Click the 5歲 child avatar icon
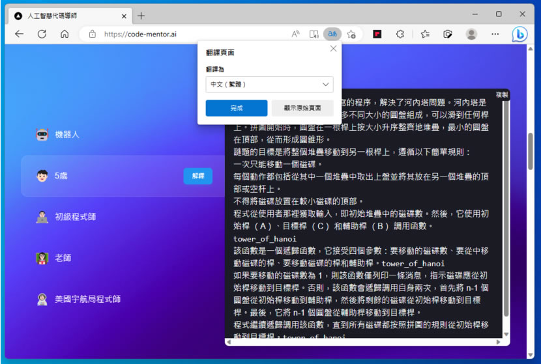 (x=42, y=176)
